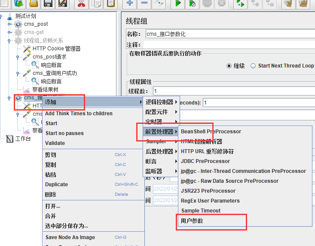315x246 pixels.
Task: Click Add Think Times to children
Action: click(x=93, y=114)
